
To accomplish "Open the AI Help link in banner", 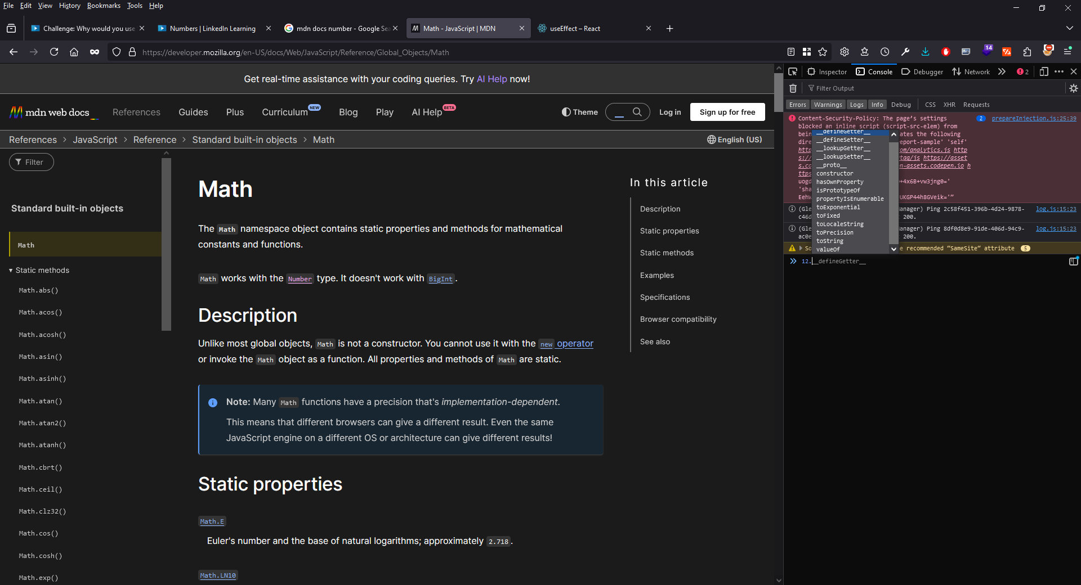I will (x=492, y=79).
